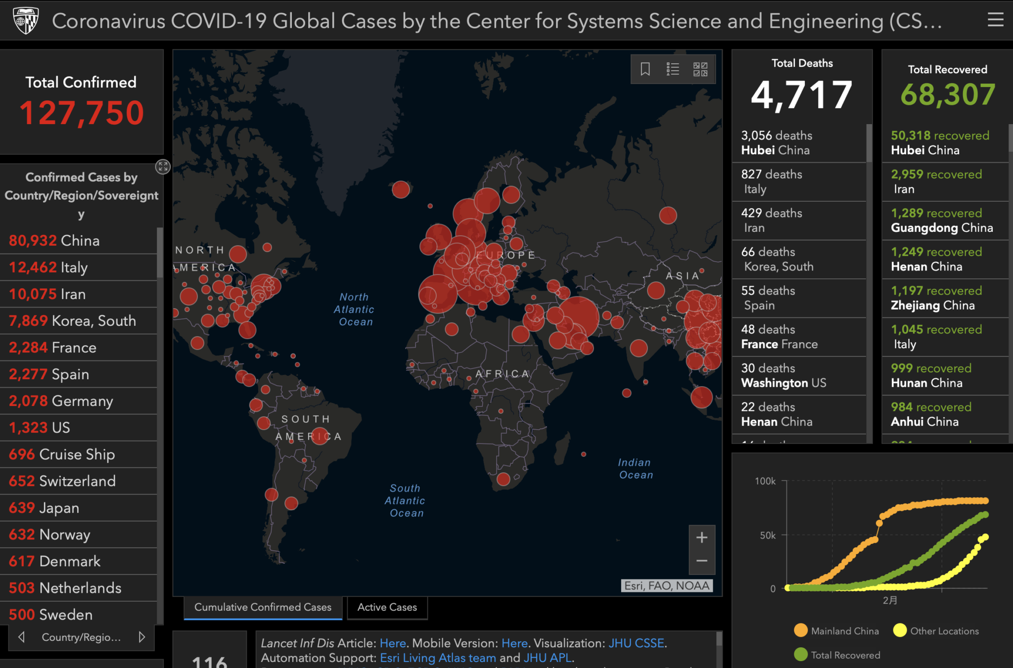This screenshot has width=1013, height=668.
Task: Open the hamburger menu at top right
Action: (995, 20)
